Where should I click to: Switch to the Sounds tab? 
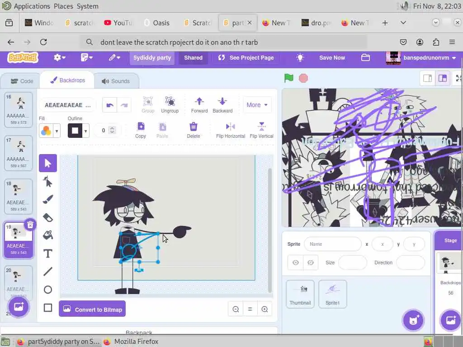[116, 81]
